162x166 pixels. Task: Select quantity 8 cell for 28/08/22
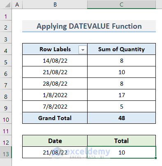(x=121, y=84)
